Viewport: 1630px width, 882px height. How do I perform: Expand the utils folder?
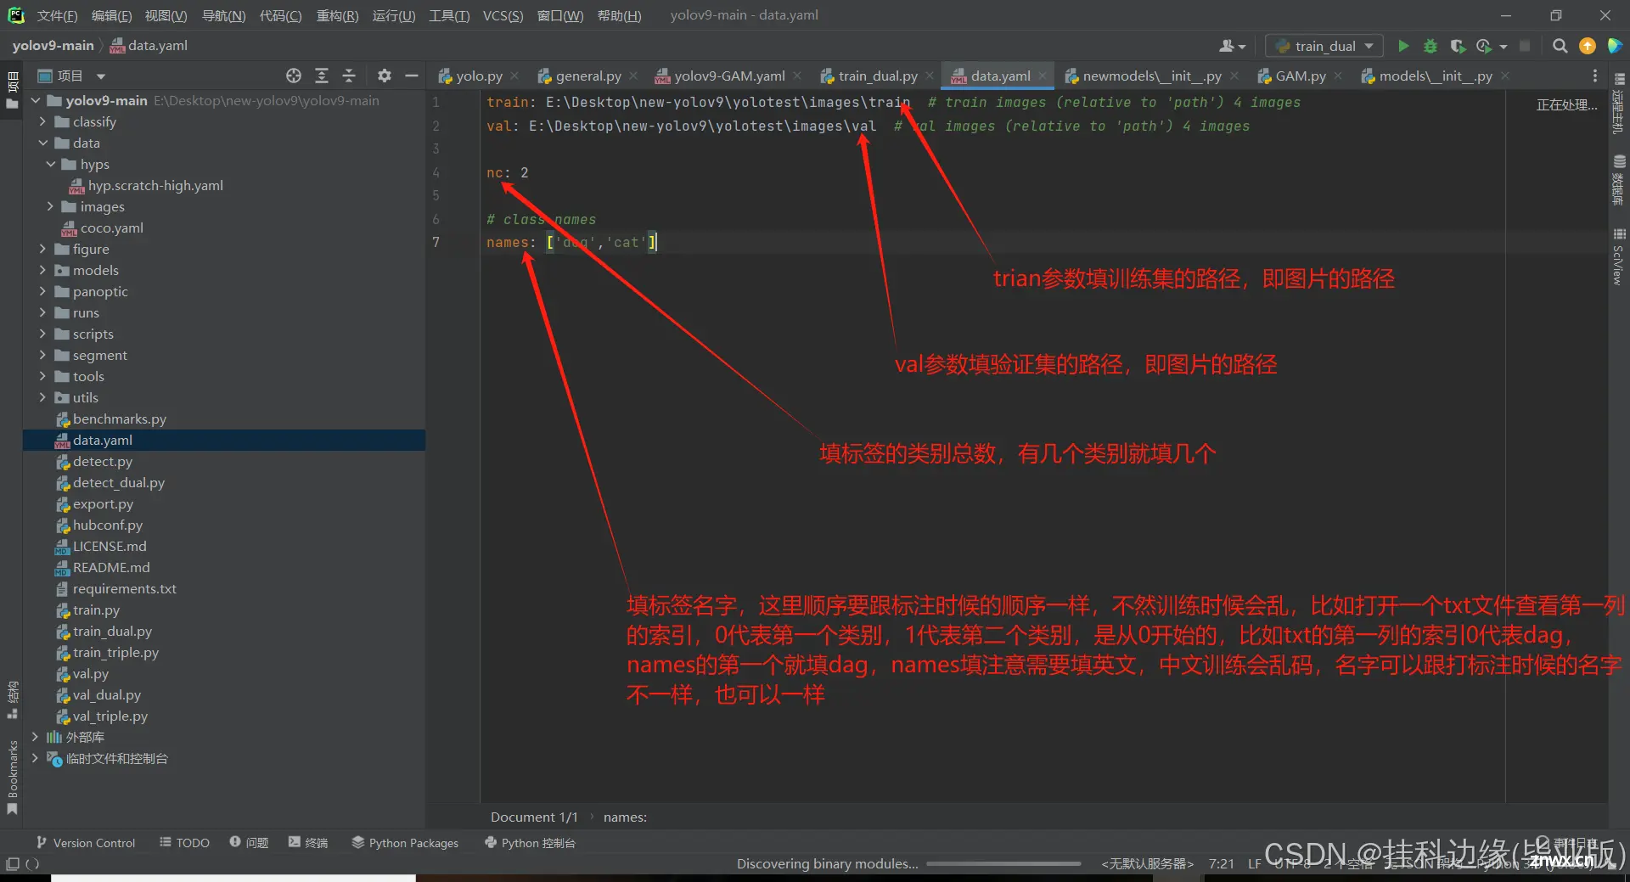(x=42, y=397)
